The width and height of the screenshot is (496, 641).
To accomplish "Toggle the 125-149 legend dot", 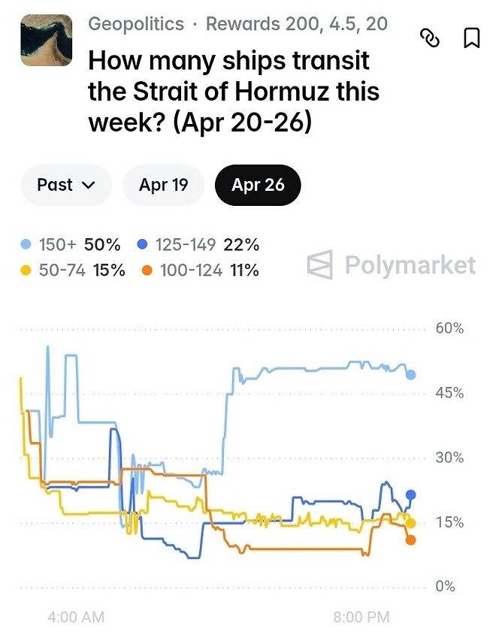I will tap(144, 245).
